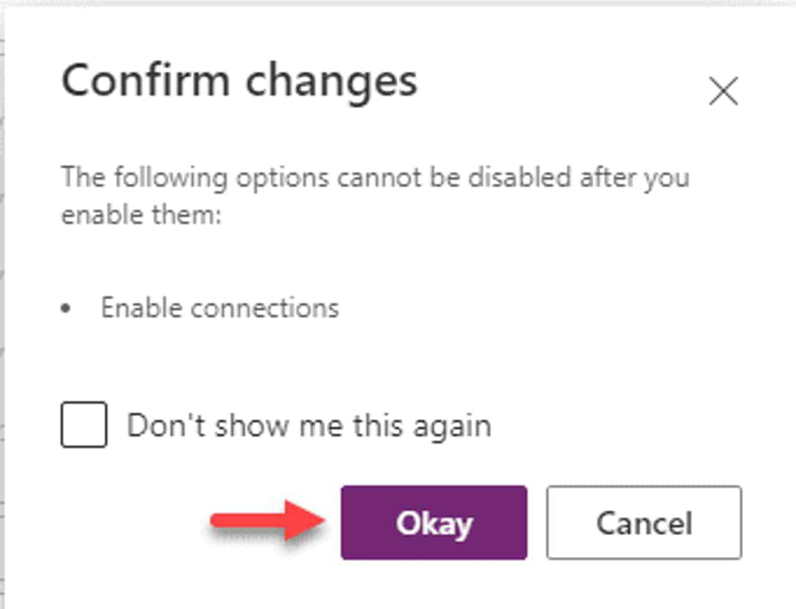Click the bullet point next to Enable connections
Image resolution: width=796 pixels, height=609 pixels.
66,309
